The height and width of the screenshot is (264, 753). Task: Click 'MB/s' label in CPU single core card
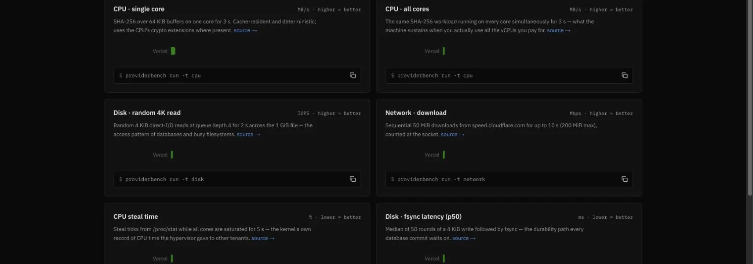[303, 10]
